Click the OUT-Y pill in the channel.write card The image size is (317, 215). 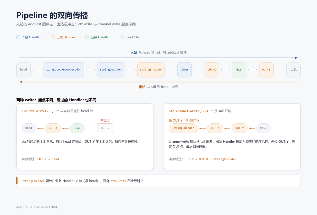tap(240, 128)
